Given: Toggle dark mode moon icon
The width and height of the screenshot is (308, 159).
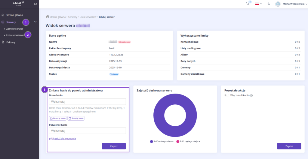Looking at the screenshot, I should coord(269,4).
